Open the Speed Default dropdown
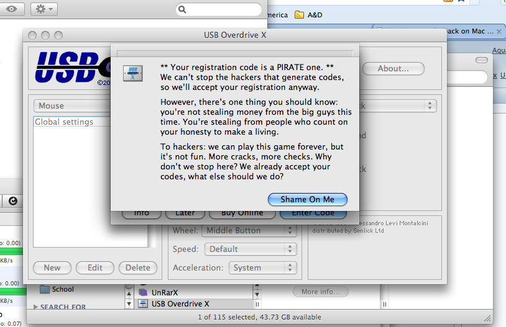This screenshot has height=327, width=506. point(251,249)
